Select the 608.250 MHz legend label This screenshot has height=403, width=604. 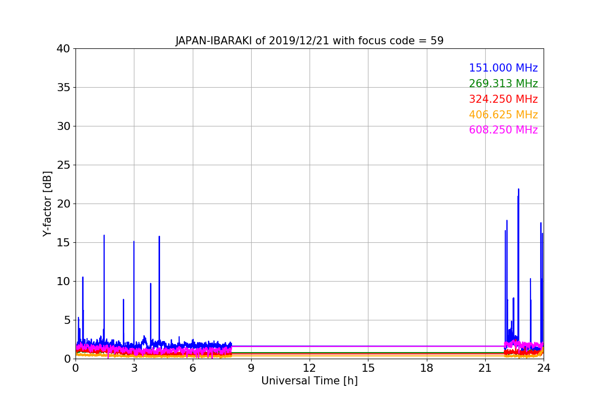point(503,130)
